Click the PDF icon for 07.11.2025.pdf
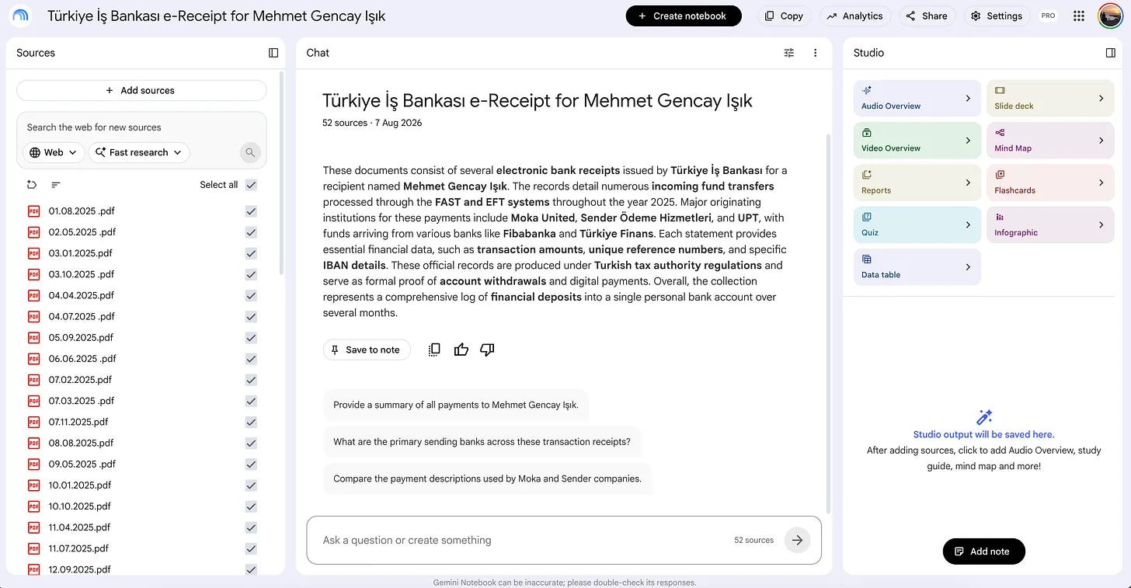1131x588 pixels. coord(33,422)
